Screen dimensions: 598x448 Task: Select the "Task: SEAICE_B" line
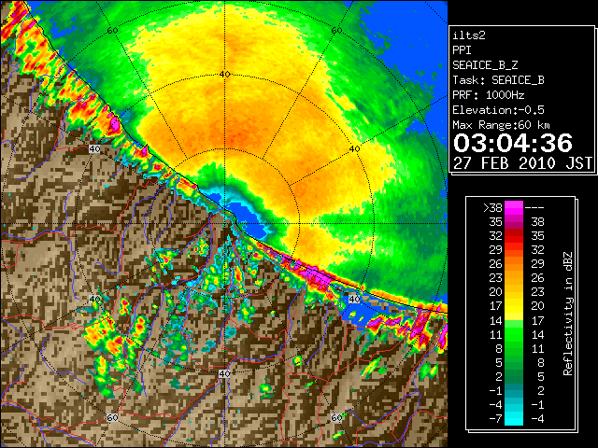(x=498, y=80)
